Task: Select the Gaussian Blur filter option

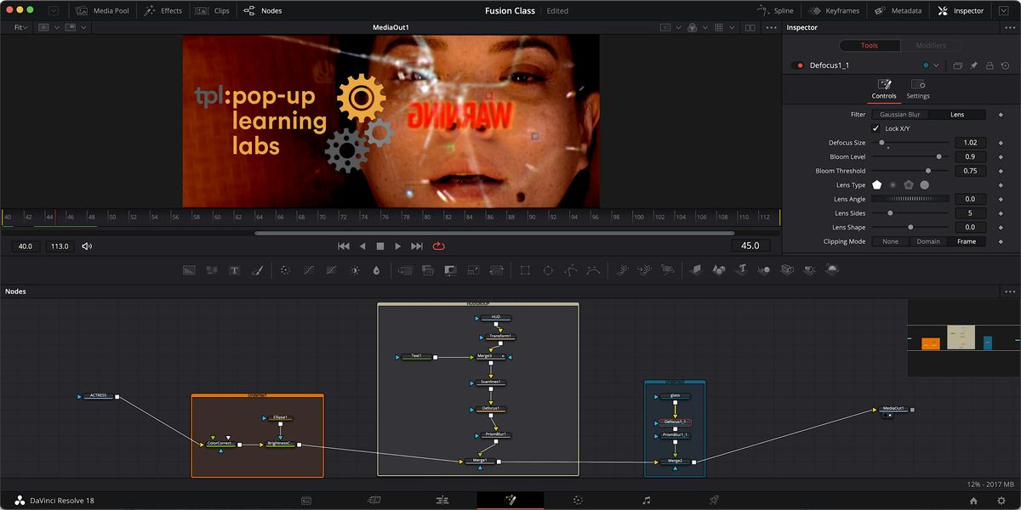Action: (899, 114)
